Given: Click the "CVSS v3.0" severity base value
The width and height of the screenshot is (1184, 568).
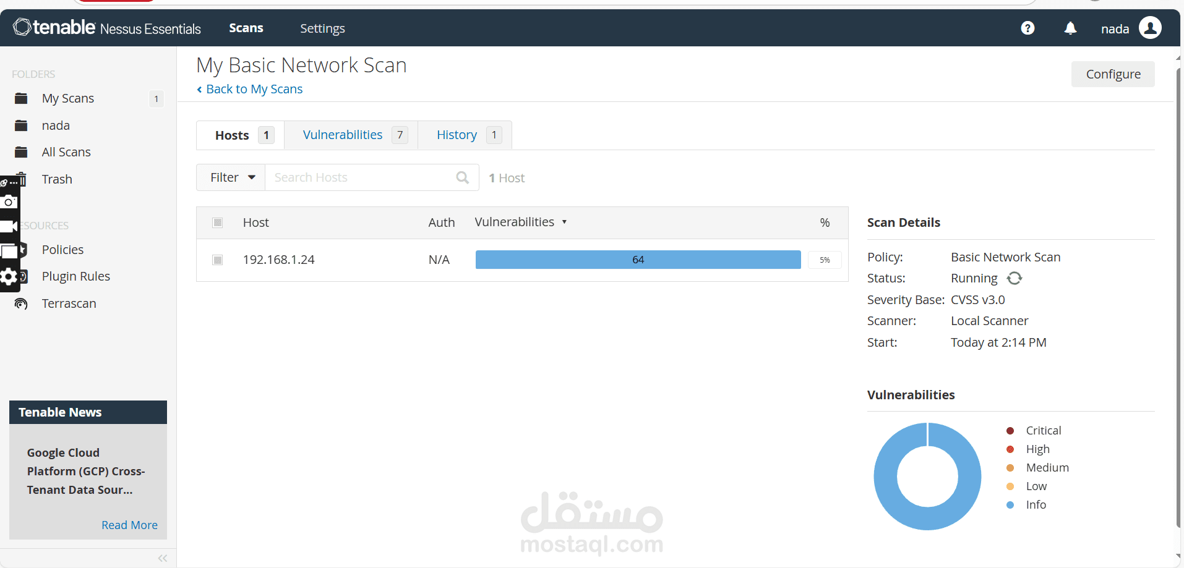Looking at the screenshot, I should point(978,300).
